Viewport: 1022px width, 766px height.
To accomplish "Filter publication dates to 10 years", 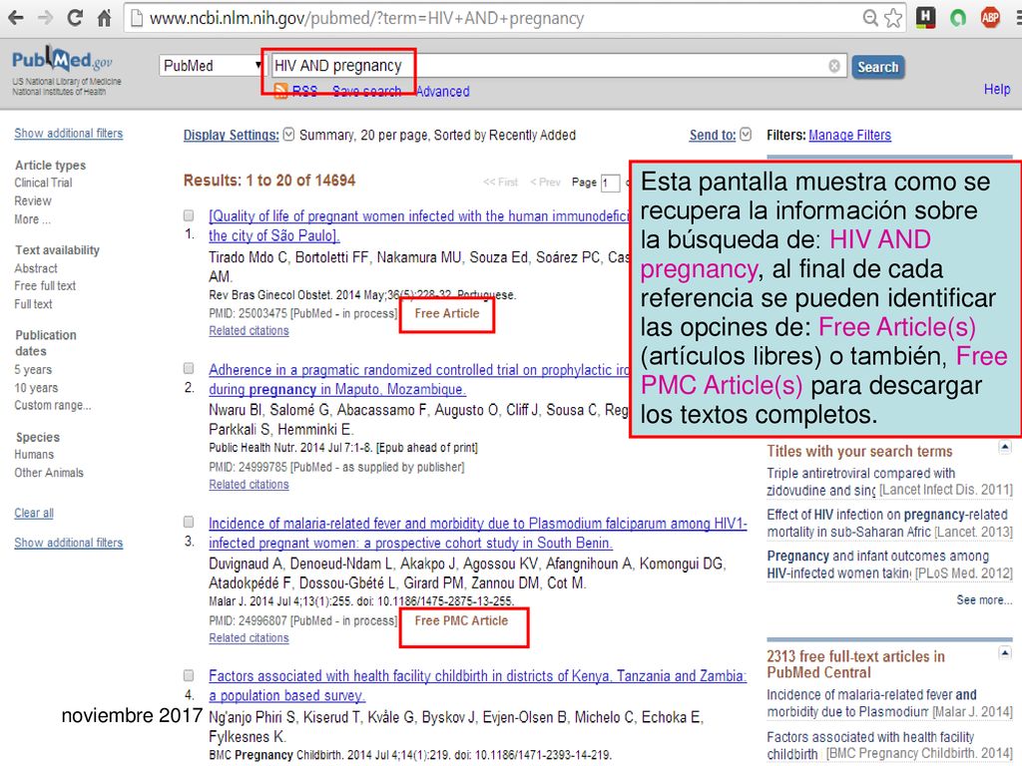I will tap(36, 388).
